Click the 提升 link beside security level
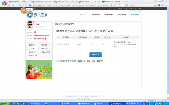 48,35
